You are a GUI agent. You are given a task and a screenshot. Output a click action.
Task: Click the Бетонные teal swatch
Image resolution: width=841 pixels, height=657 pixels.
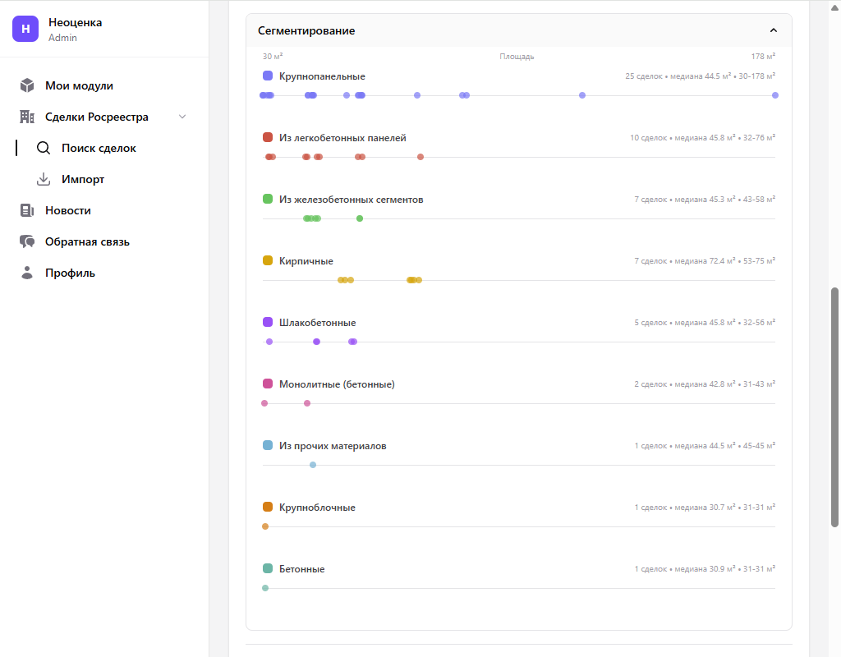[268, 568]
